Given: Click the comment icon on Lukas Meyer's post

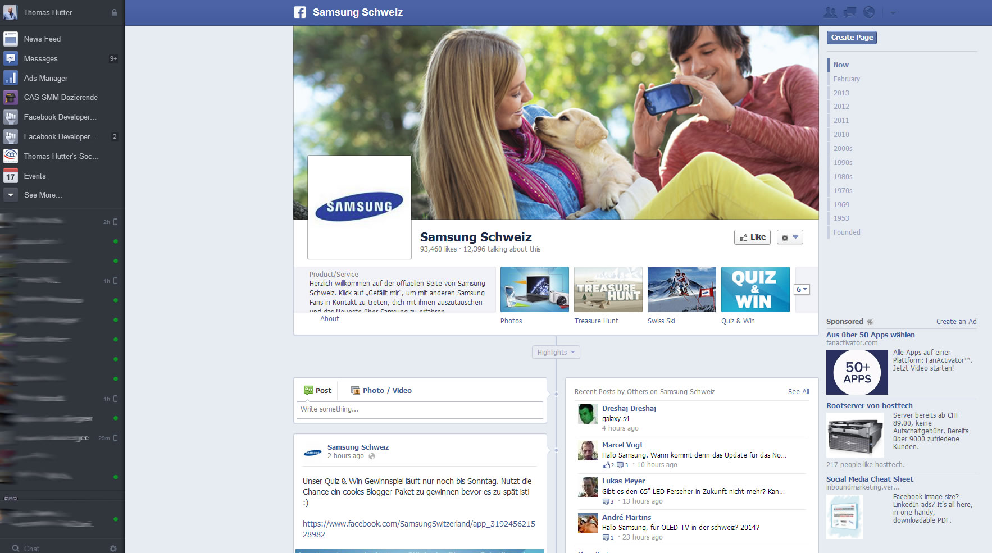Looking at the screenshot, I should point(606,501).
